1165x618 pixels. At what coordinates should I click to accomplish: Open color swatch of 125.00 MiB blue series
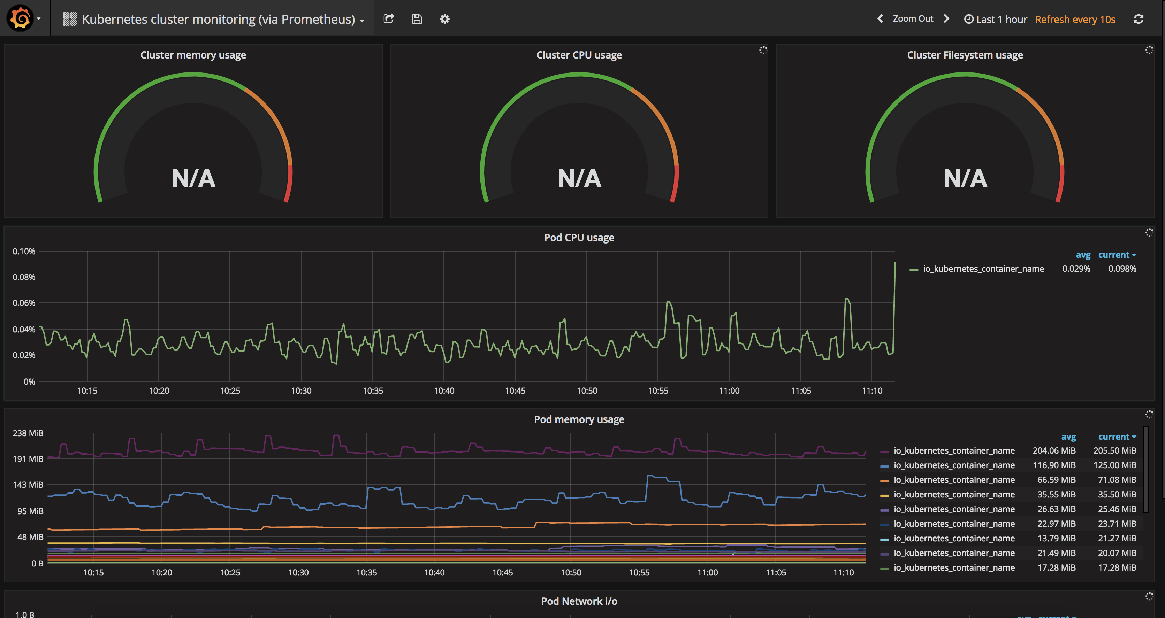(x=885, y=466)
